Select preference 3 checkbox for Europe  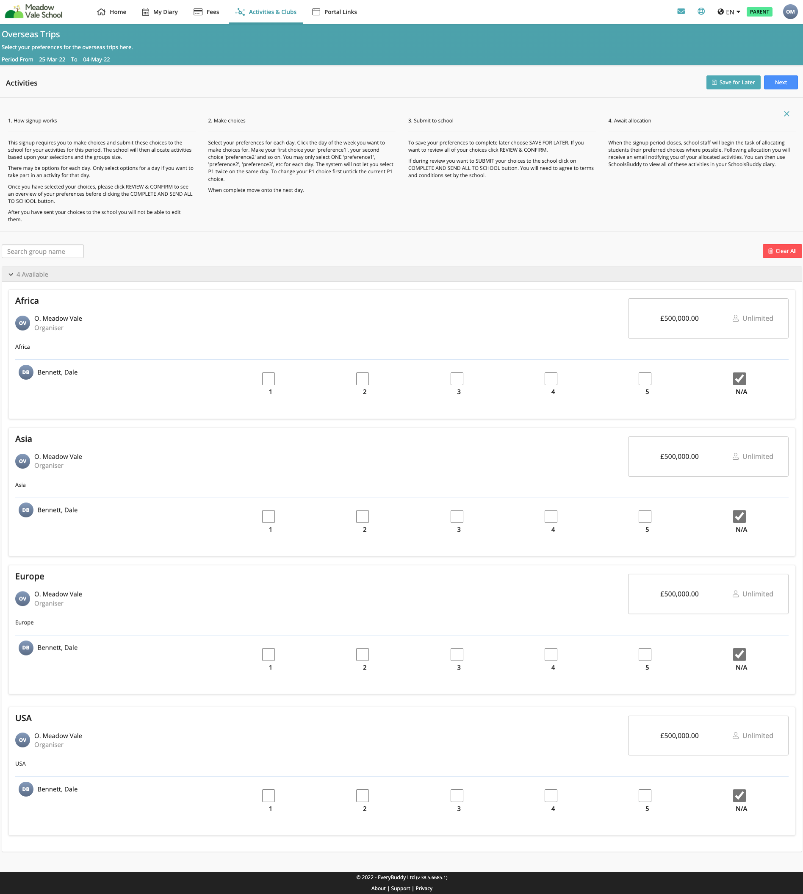[457, 654]
